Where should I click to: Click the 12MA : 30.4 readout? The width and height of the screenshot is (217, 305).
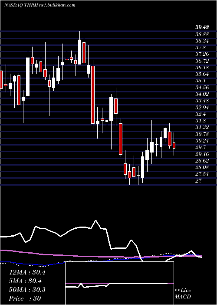tap(27, 272)
